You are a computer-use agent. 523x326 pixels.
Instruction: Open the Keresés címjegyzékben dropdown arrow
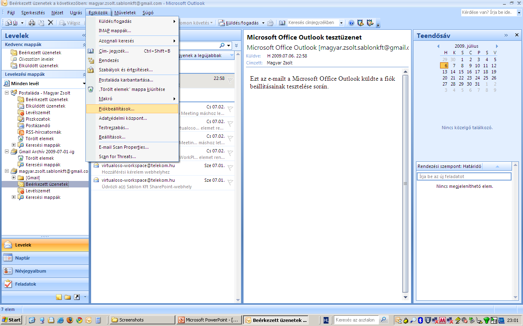[x=341, y=23]
